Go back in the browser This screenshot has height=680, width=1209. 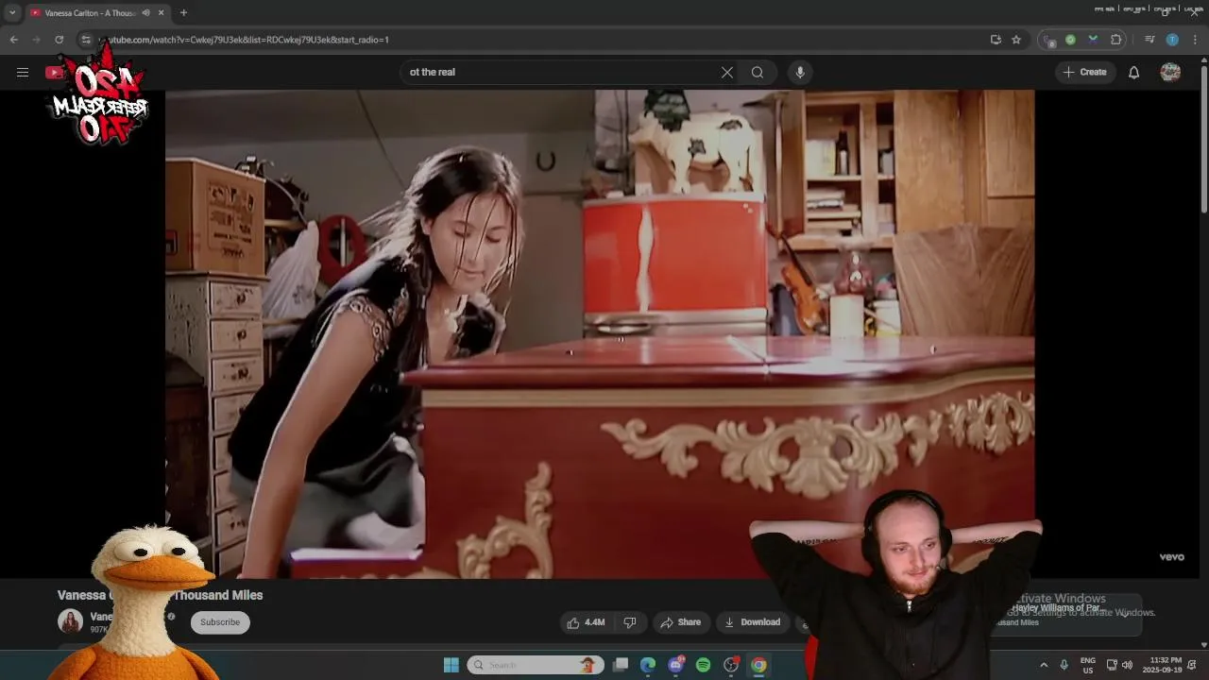tap(13, 40)
